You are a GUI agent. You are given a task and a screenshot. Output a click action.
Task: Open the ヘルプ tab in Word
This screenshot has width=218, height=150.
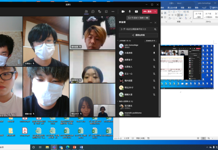(204, 7)
